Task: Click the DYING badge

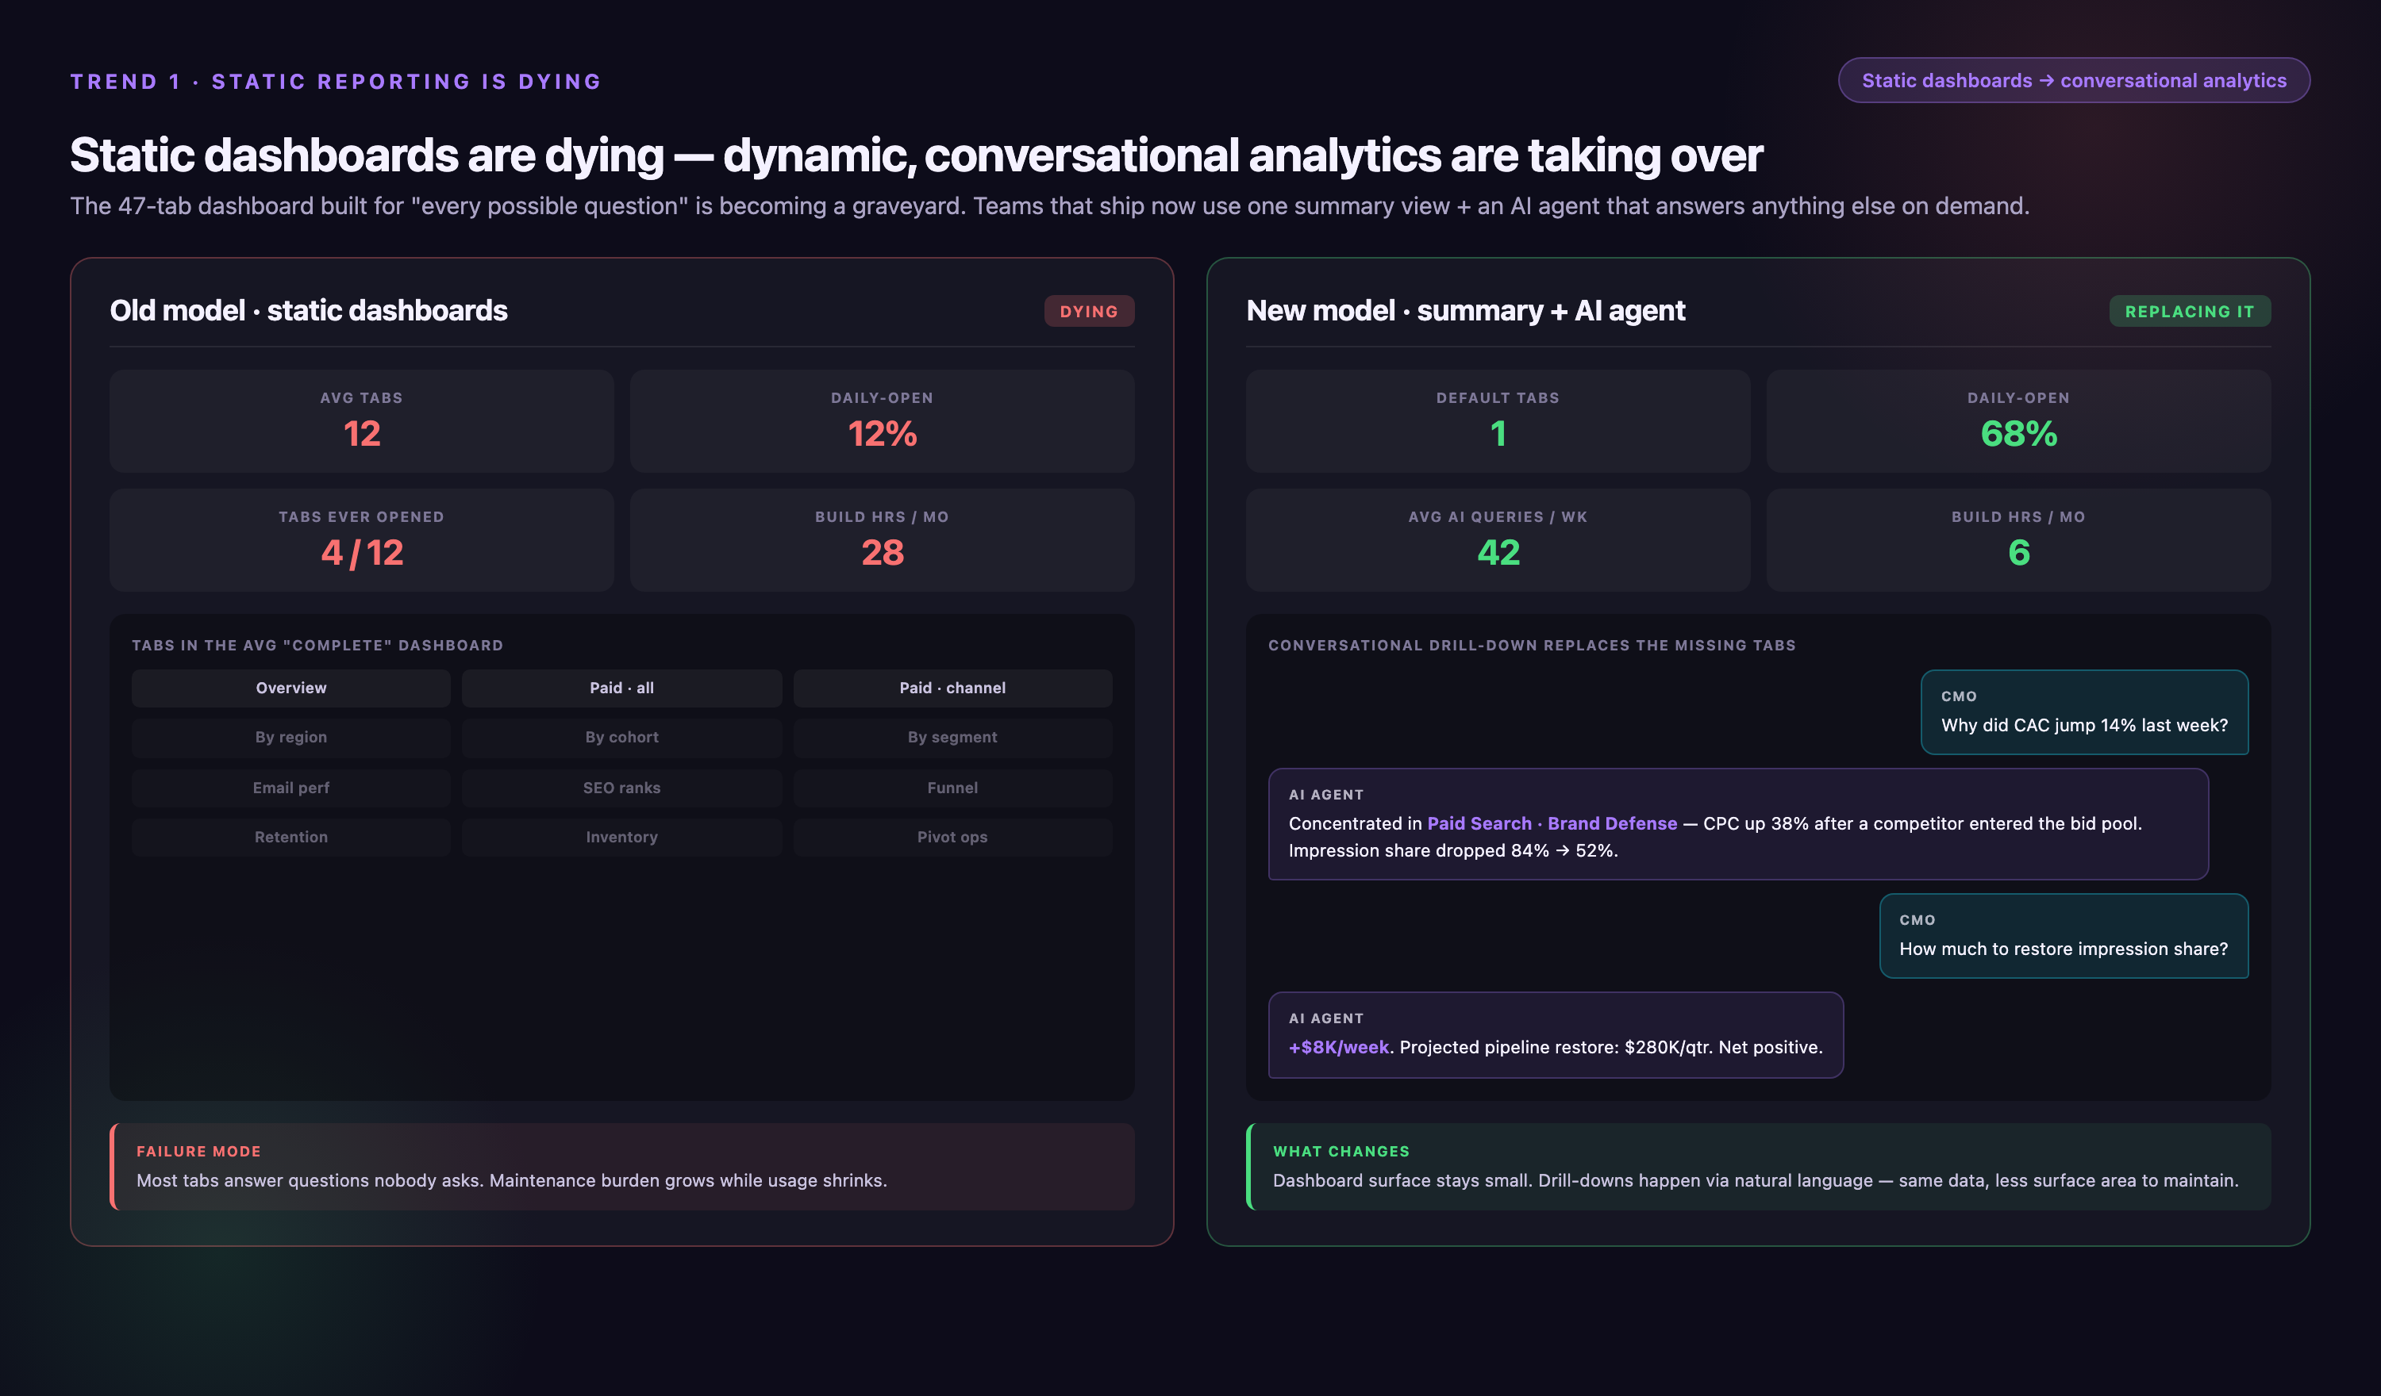Action: (x=1088, y=311)
